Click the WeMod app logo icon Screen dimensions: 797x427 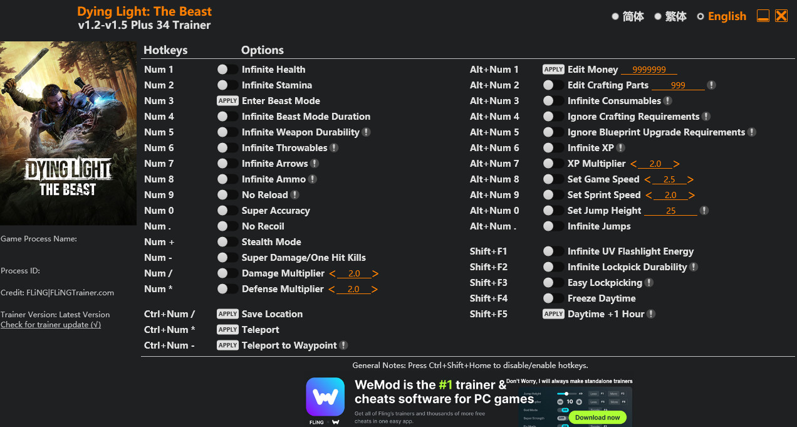point(325,397)
